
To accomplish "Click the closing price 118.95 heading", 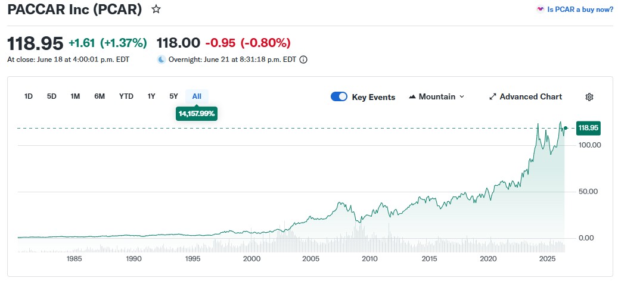I will tap(35, 43).
